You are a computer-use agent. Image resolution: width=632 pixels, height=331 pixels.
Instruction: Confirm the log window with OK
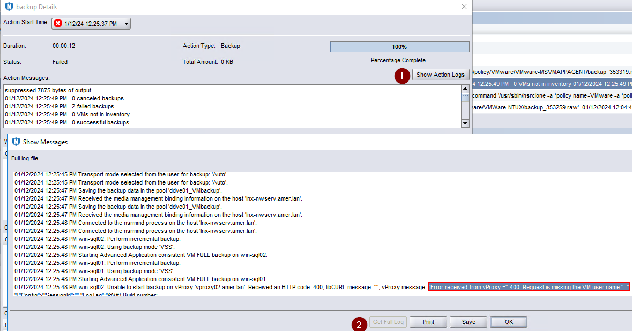(x=508, y=321)
